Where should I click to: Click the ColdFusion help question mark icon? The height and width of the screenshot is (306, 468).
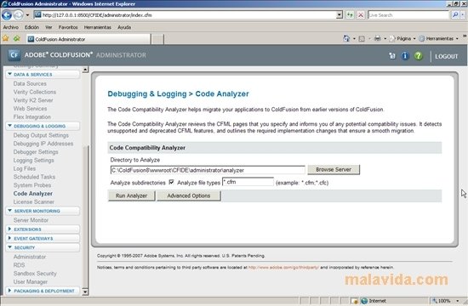click(418, 56)
